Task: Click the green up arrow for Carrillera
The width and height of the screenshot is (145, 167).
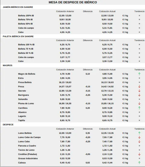Action: 139,108
